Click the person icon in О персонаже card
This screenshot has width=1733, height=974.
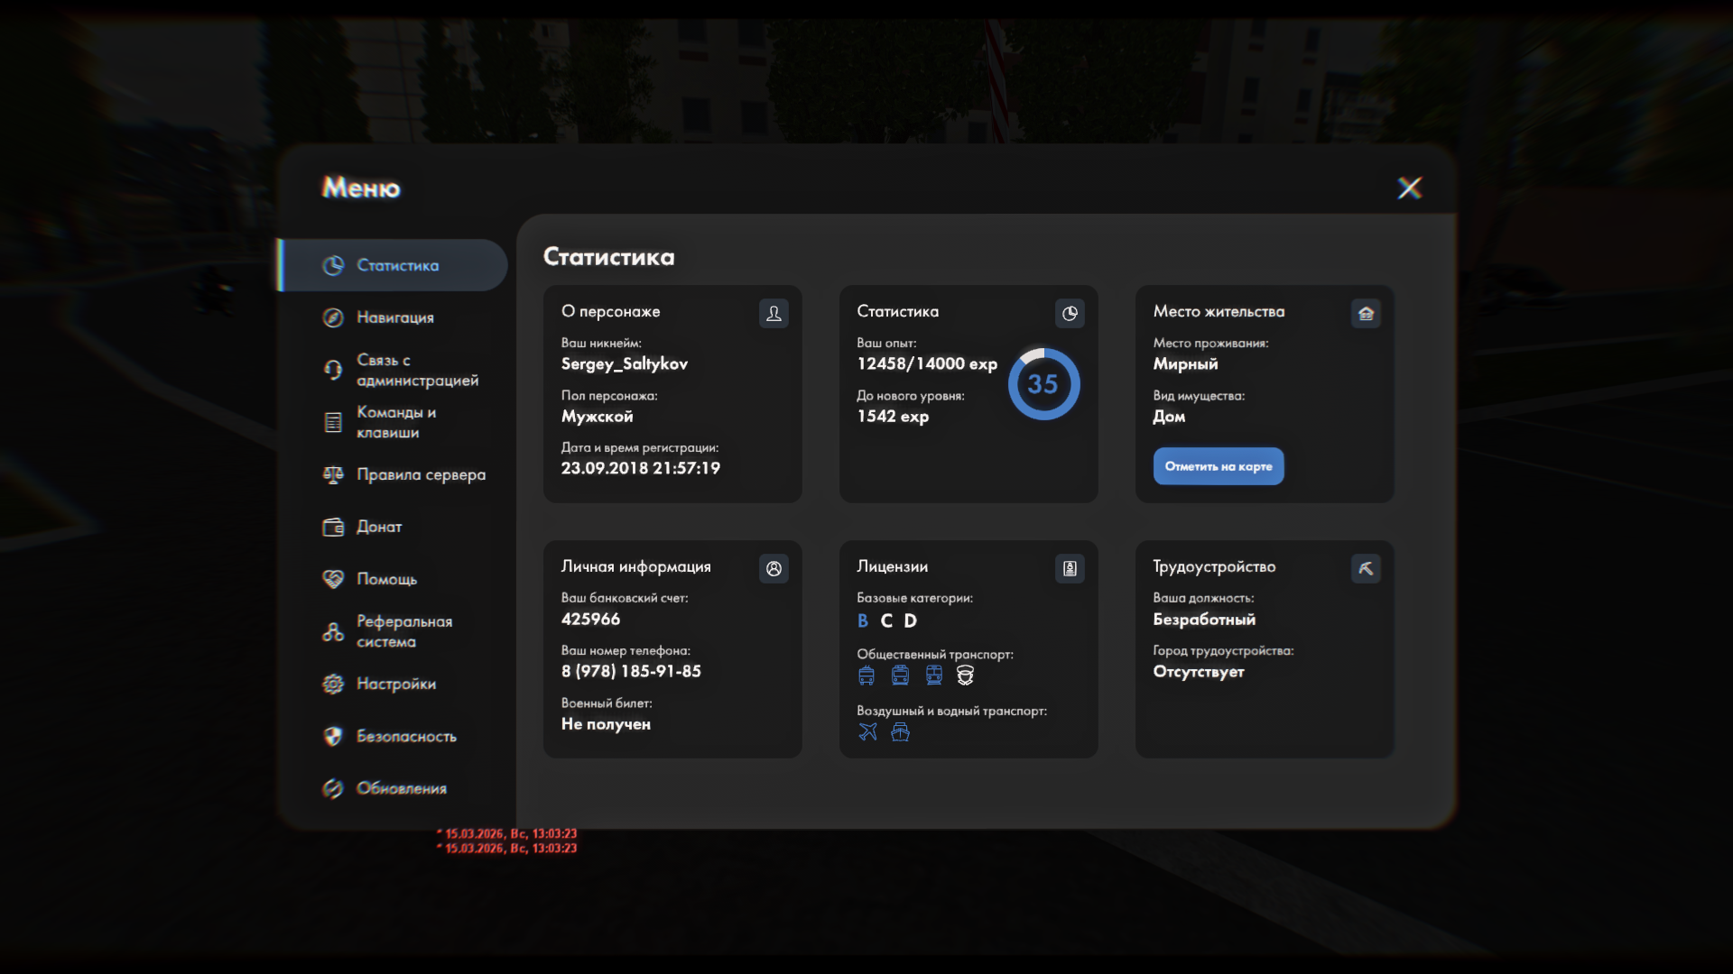click(774, 313)
